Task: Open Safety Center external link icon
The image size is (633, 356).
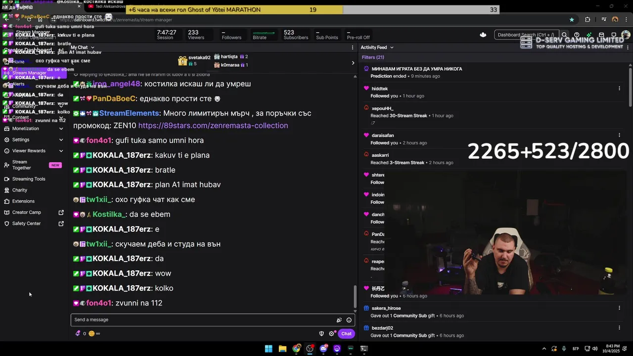Action: (61, 223)
